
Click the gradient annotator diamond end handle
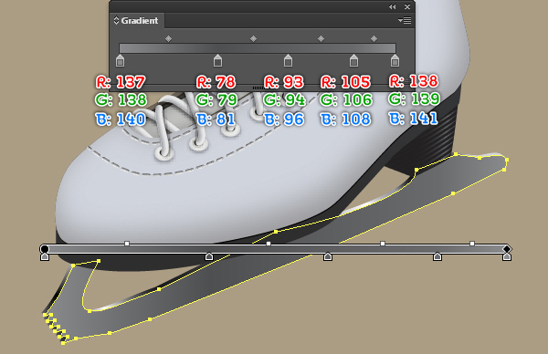pyautogui.click(x=507, y=249)
